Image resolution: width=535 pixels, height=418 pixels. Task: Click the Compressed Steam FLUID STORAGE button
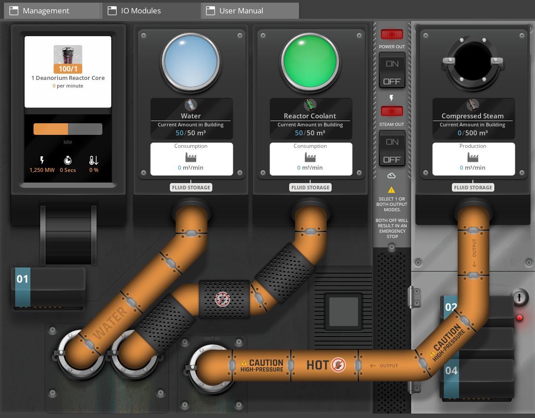(x=473, y=188)
